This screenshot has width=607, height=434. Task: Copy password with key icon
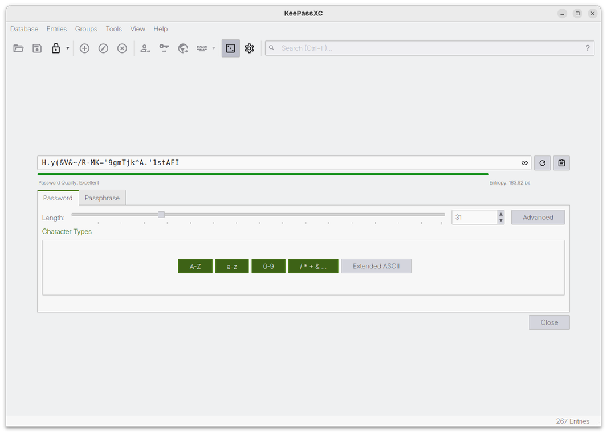point(164,48)
